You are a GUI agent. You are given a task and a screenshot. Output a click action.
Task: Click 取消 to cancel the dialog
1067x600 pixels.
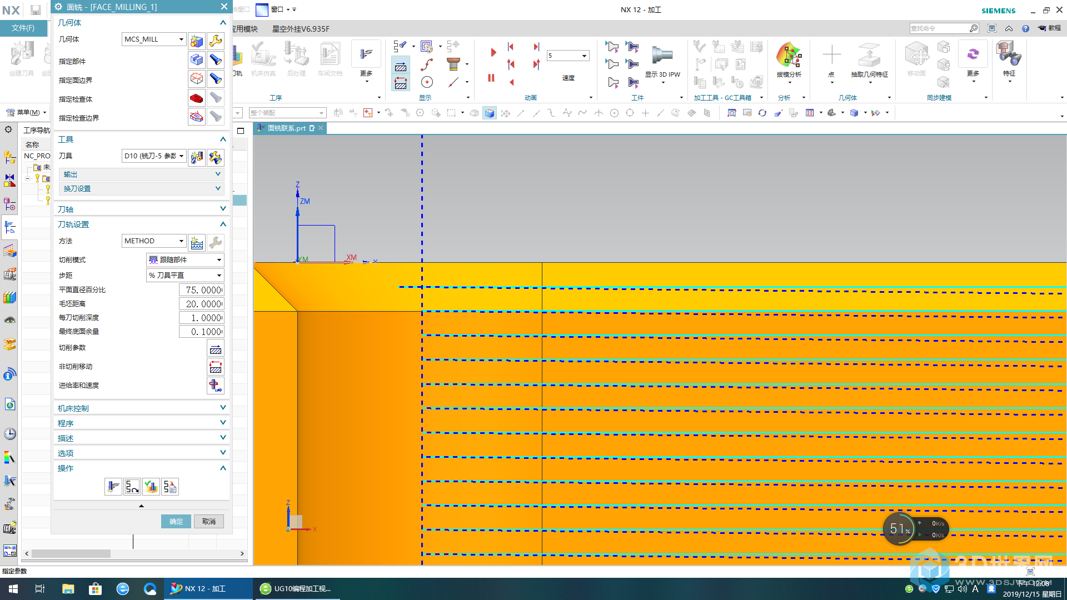209,521
